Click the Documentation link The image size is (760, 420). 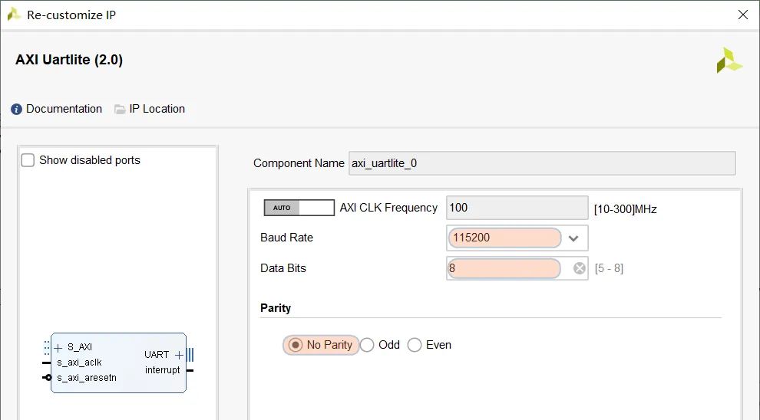point(64,109)
